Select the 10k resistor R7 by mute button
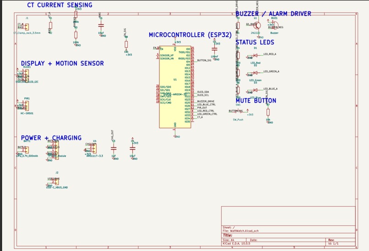369x251 pixels. click(x=268, y=112)
